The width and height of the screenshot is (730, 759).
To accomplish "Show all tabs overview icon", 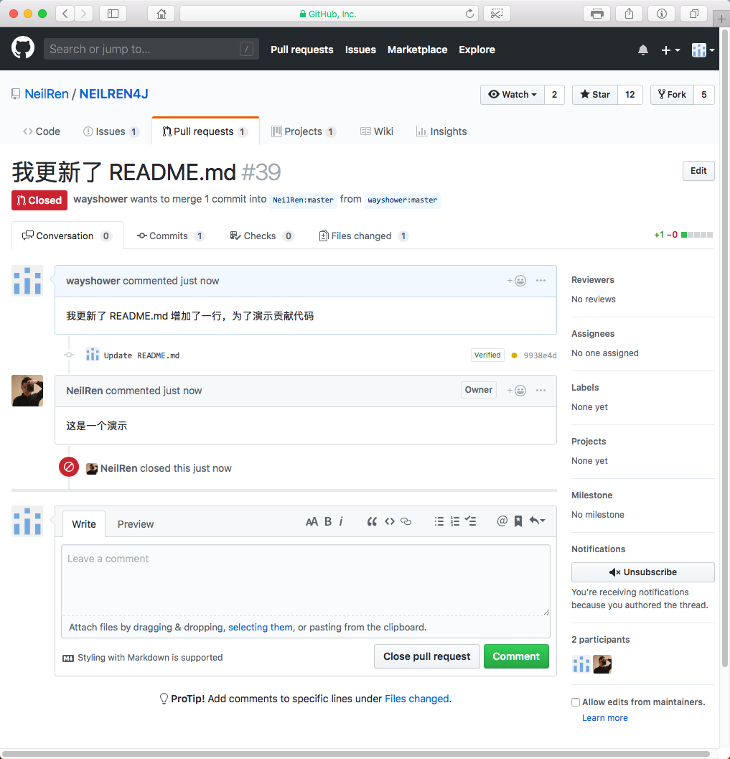I will pos(693,14).
